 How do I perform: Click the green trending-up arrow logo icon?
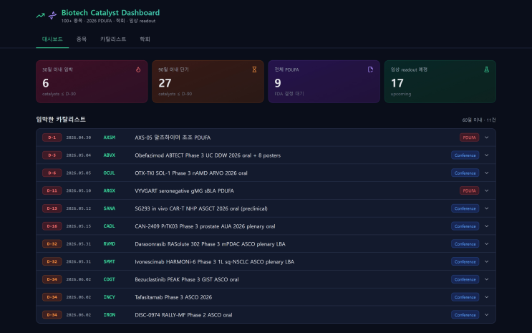pyautogui.click(x=40, y=15)
